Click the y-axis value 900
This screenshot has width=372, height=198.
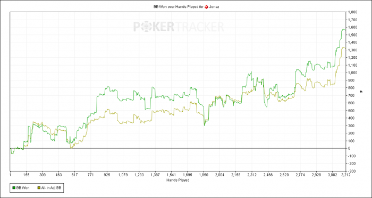click(x=351, y=80)
